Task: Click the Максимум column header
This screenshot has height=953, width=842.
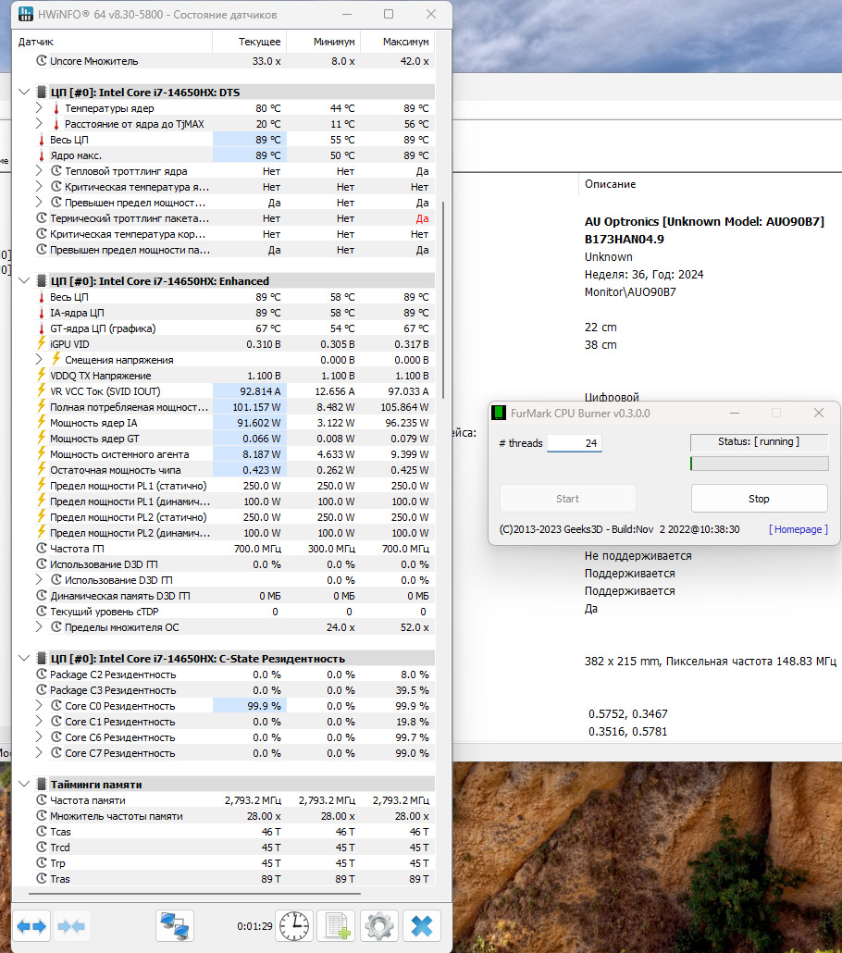Action: click(x=397, y=42)
